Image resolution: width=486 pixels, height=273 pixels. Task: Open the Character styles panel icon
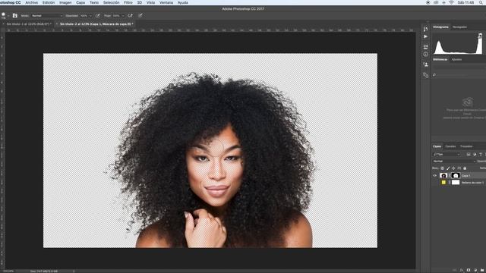point(425,75)
